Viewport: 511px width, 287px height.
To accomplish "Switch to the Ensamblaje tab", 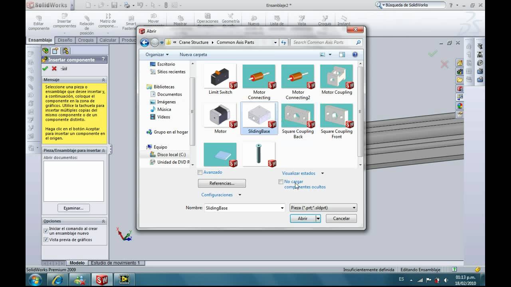I will pos(40,40).
